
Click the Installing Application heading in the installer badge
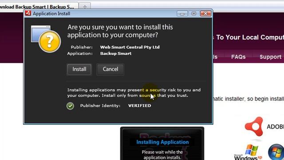point(162,142)
